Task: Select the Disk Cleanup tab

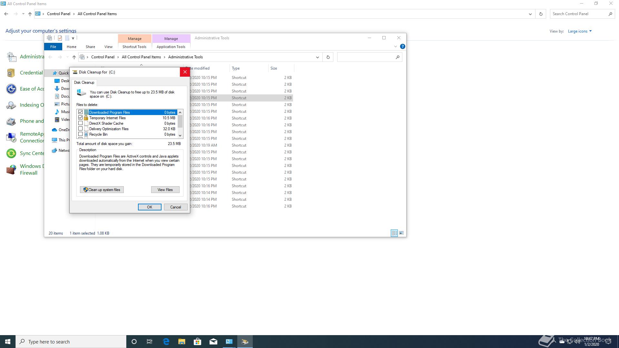Action: [x=84, y=82]
